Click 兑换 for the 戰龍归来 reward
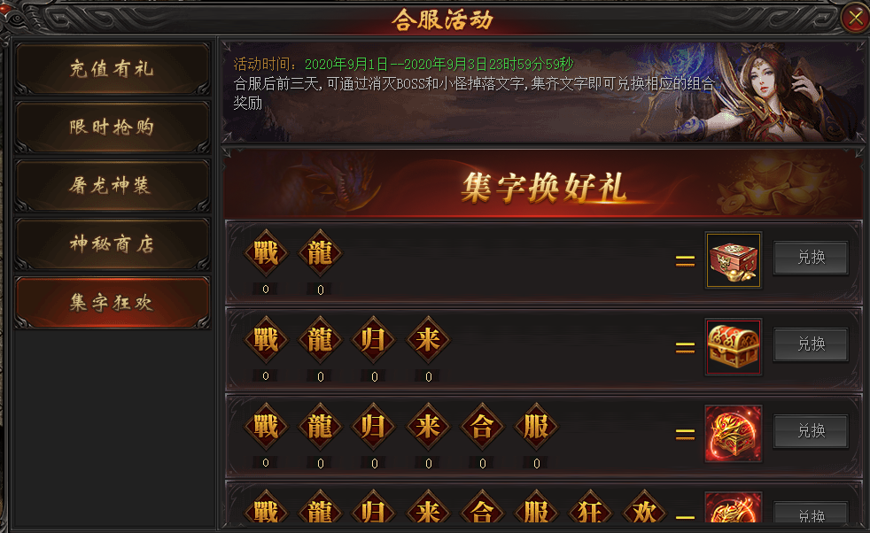 (811, 344)
